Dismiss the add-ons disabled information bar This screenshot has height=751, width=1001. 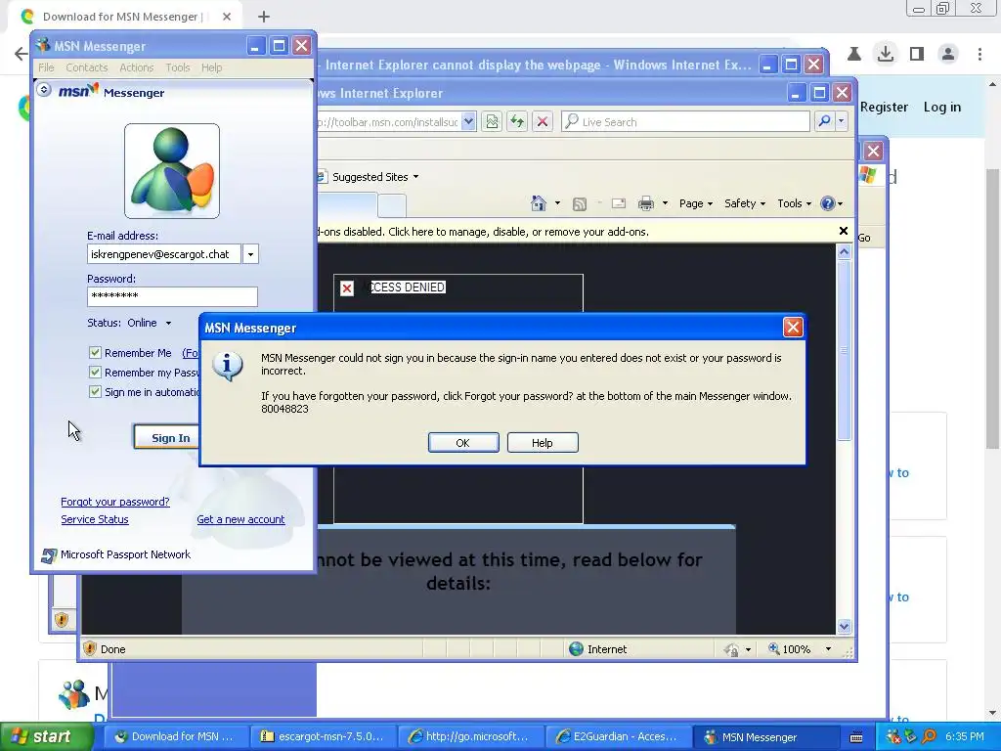click(844, 231)
